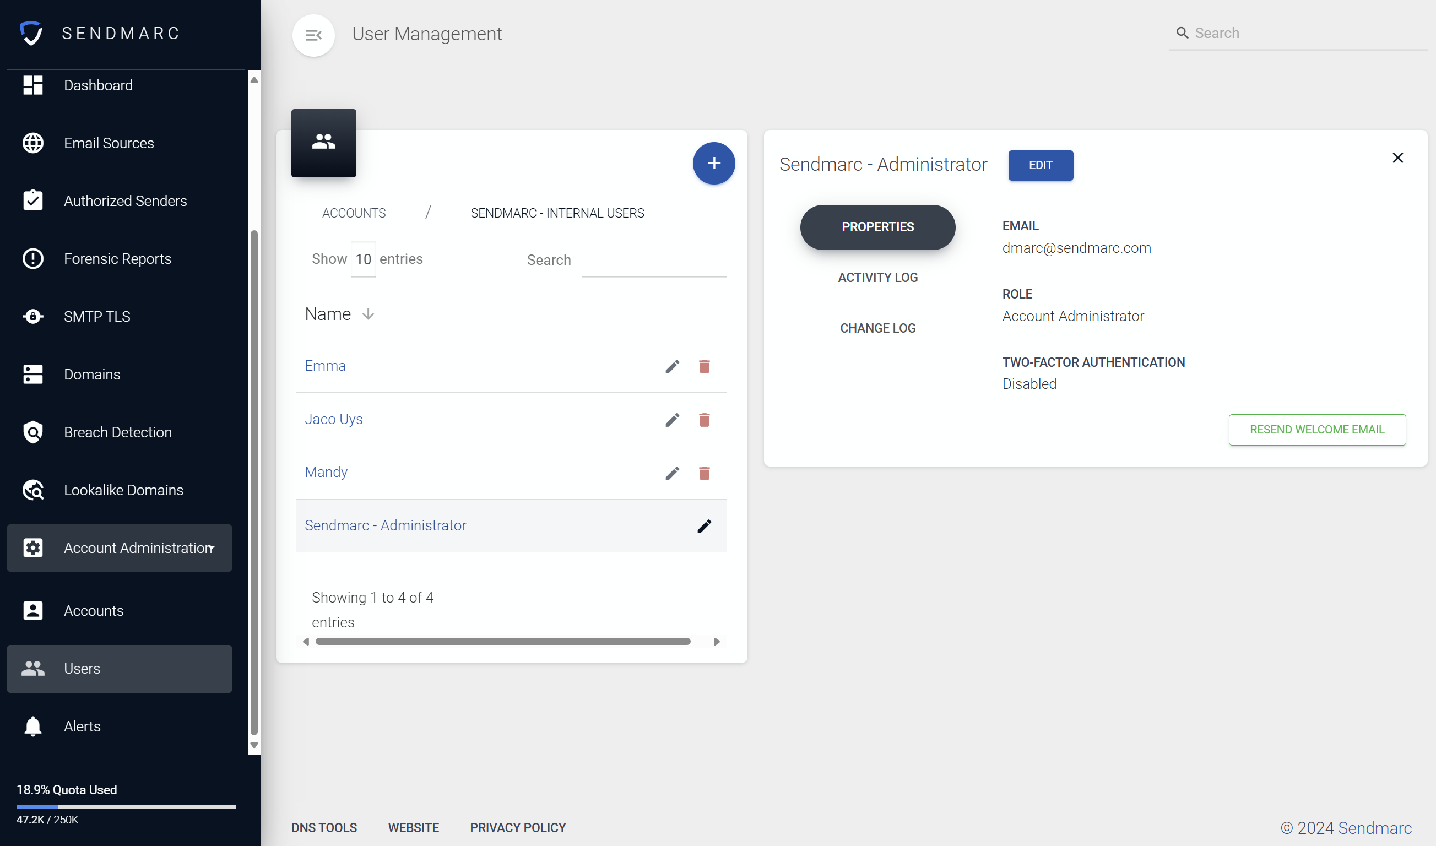Click the quota usage progress bar
Viewport: 1436px width, 846px height.
click(126, 806)
